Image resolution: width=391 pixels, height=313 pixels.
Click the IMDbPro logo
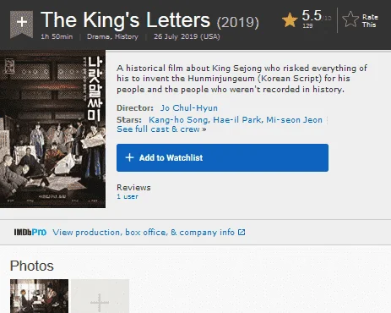point(30,233)
